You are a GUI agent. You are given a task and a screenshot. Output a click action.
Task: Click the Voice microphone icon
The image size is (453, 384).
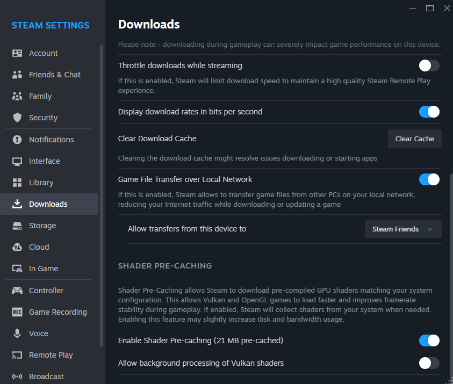17,334
